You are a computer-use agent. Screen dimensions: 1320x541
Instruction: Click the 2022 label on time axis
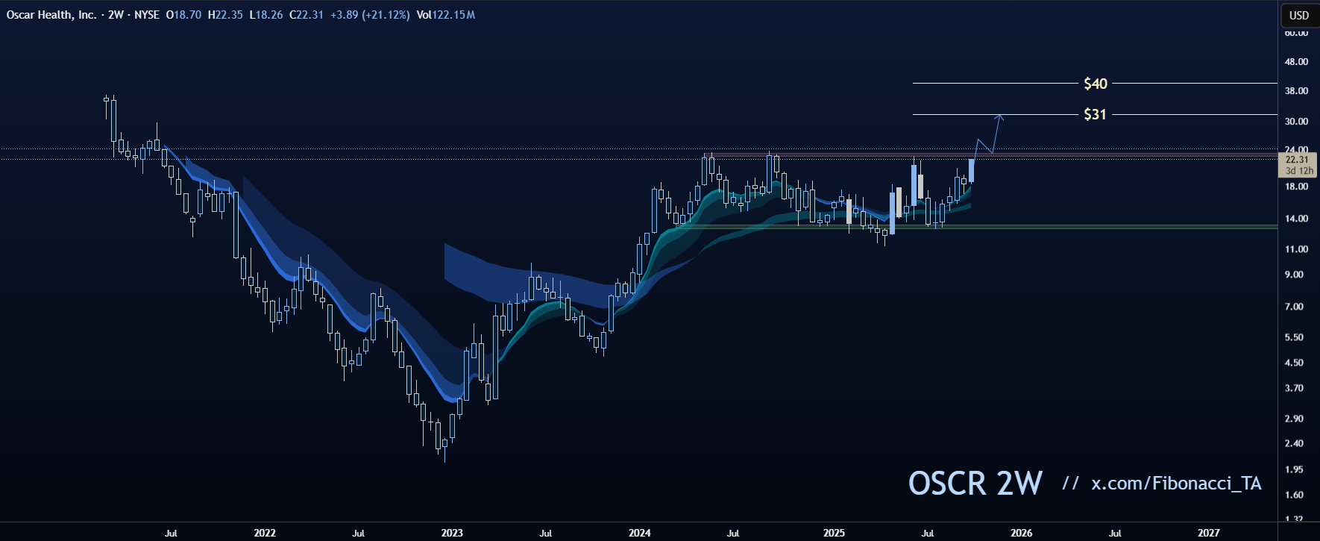tap(264, 533)
